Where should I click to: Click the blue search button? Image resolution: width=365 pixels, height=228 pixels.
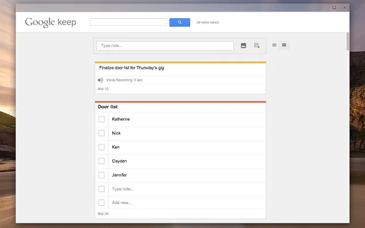point(179,22)
